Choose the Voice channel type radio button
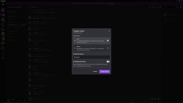Image resolution: width=183 pixels, height=103 pixels. coord(108,48)
